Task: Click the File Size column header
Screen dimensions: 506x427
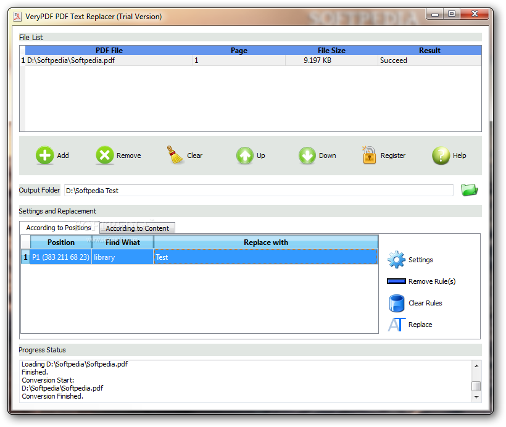Action: point(331,51)
